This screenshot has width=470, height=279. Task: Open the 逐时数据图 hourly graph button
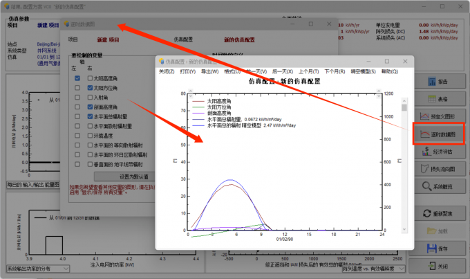click(x=438, y=134)
